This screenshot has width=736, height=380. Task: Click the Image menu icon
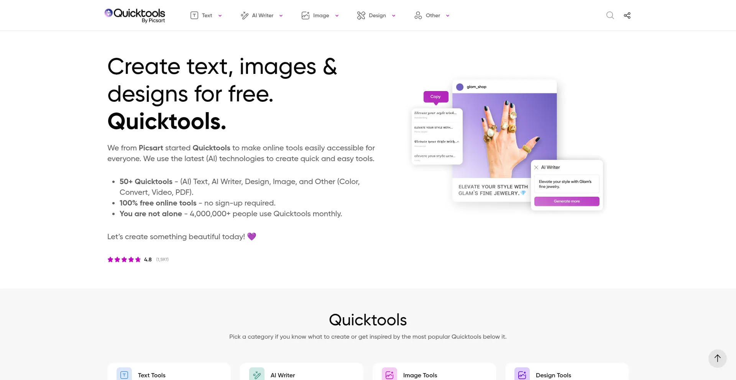(x=306, y=15)
